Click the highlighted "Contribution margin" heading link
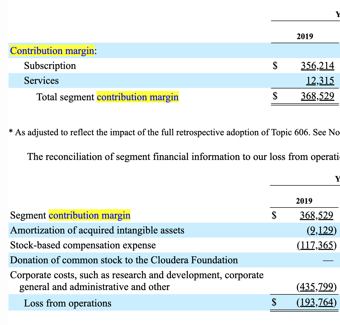The height and width of the screenshot is (325, 340). tap(52, 51)
